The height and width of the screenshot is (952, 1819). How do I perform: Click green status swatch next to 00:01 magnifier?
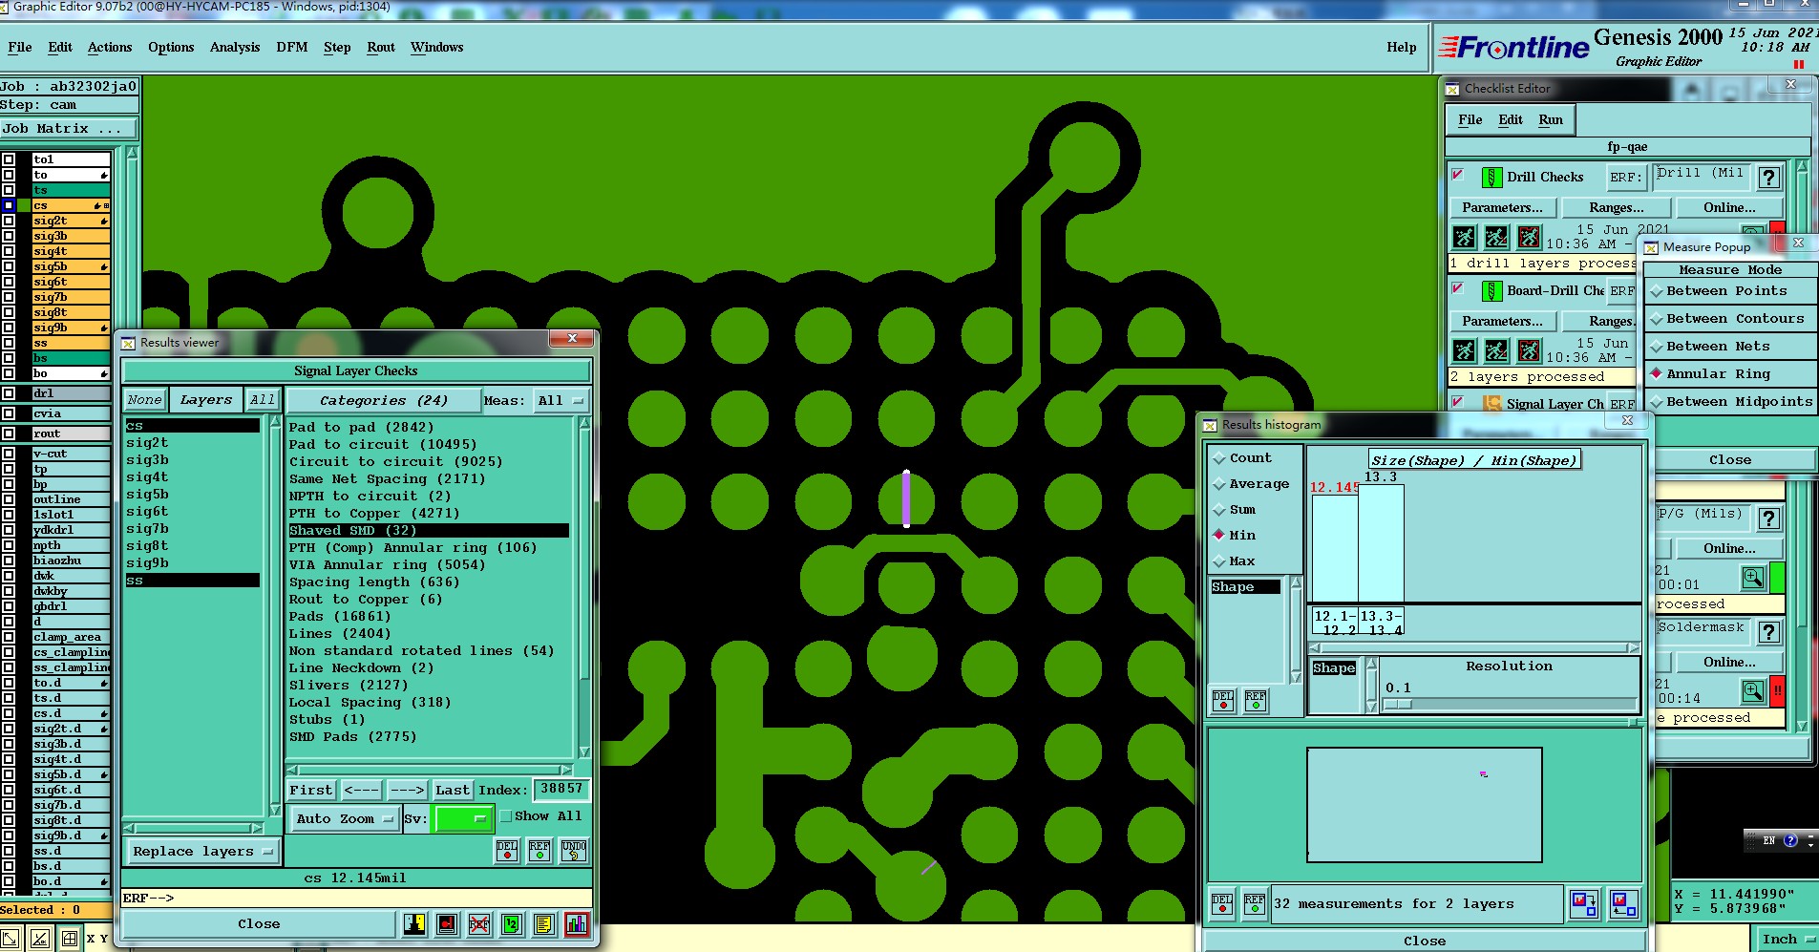click(1777, 578)
